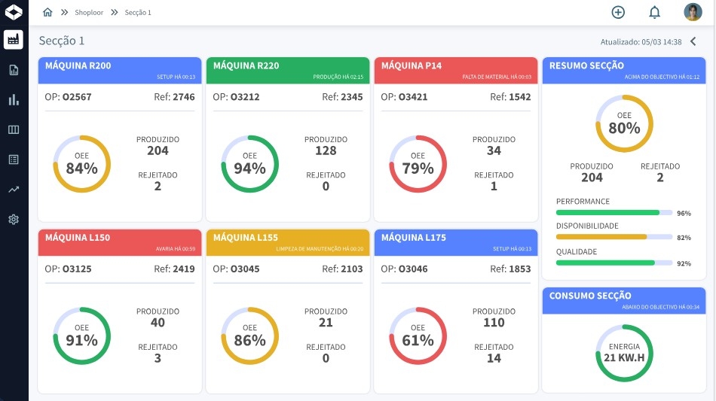Open the trend line analytics icon
This screenshot has width=716, height=401.
coord(14,190)
